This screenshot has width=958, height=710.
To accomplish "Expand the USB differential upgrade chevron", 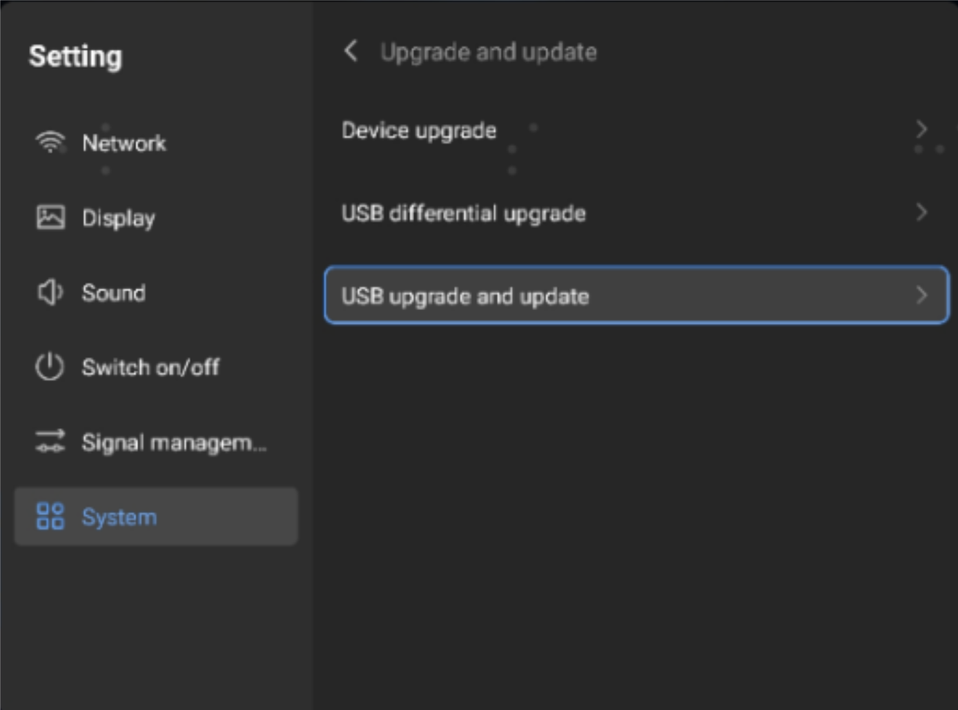I will 921,212.
